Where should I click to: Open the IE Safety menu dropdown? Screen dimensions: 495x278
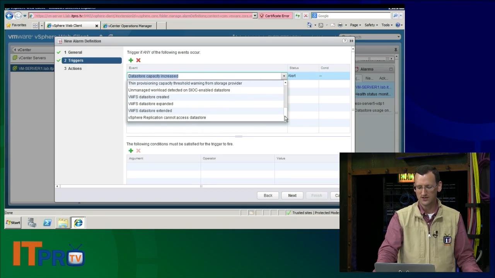coord(371,25)
